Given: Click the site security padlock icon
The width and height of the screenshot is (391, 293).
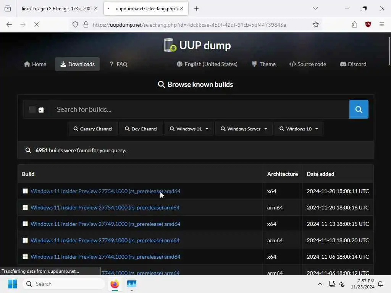Looking at the screenshot, I should click(x=86, y=24).
